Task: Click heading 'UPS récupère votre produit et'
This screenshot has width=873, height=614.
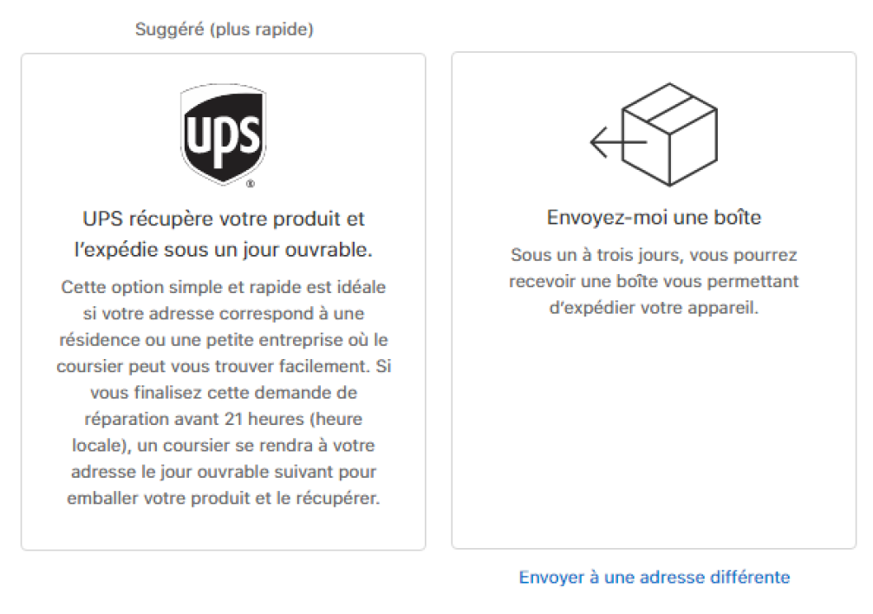Action: (224, 219)
